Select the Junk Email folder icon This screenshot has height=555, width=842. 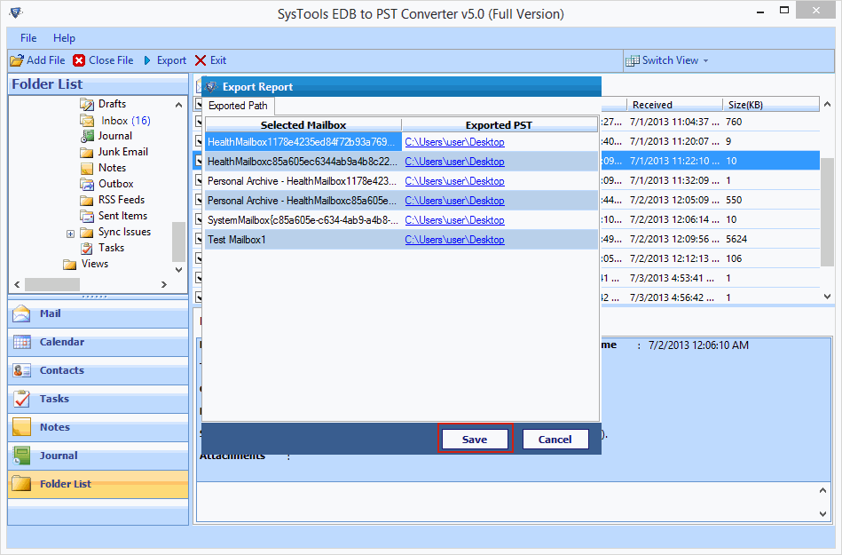[x=86, y=152]
